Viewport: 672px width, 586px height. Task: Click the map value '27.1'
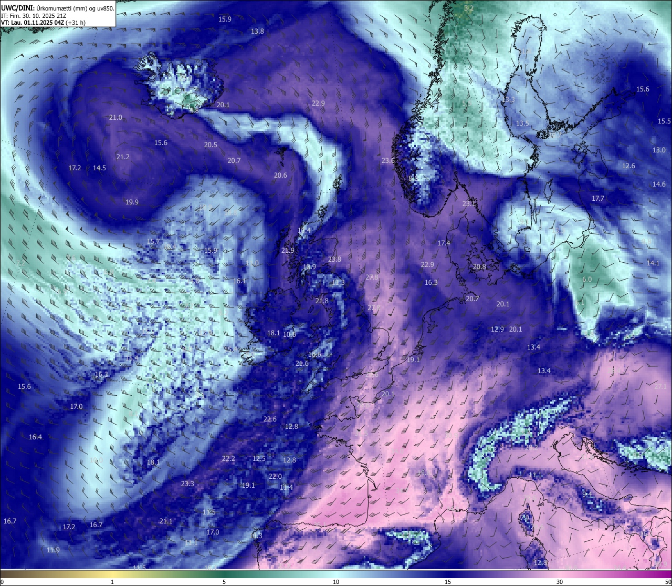coord(660,387)
